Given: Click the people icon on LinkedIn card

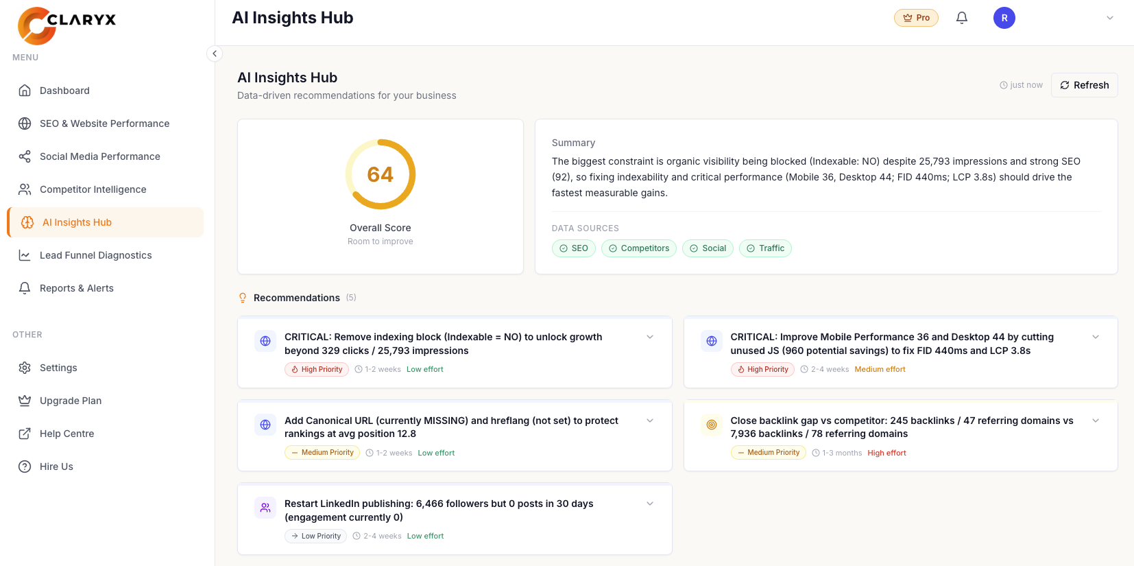Looking at the screenshot, I should pyautogui.click(x=265, y=508).
